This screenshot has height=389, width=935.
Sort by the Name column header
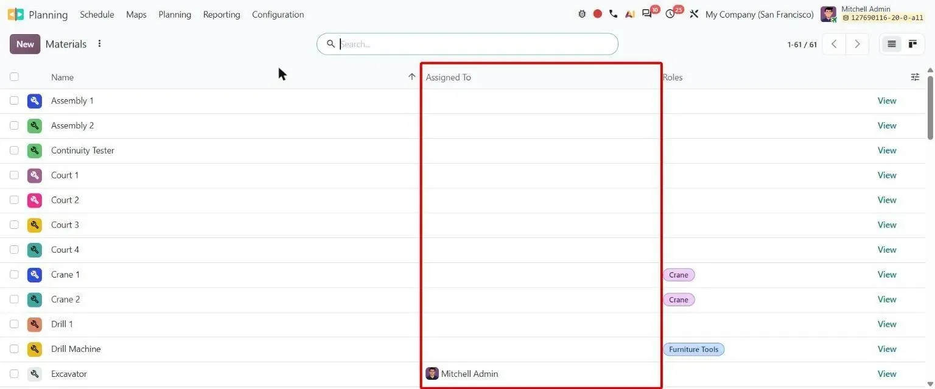click(x=62, y=77)
